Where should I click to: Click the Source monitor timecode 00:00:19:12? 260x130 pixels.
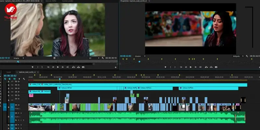(x=5, y=58)
